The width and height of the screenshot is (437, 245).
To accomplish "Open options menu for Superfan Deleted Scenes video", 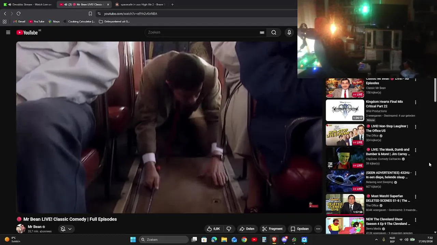I will [415, 197].
